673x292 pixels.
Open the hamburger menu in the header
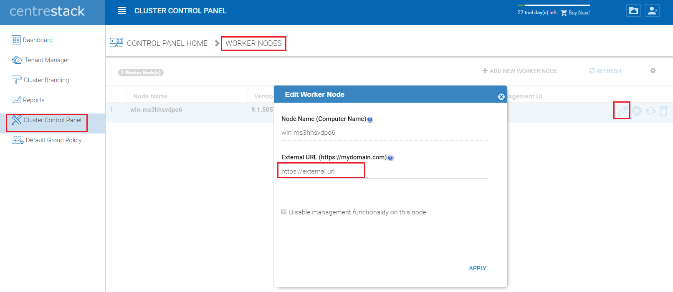pos(122,11)
